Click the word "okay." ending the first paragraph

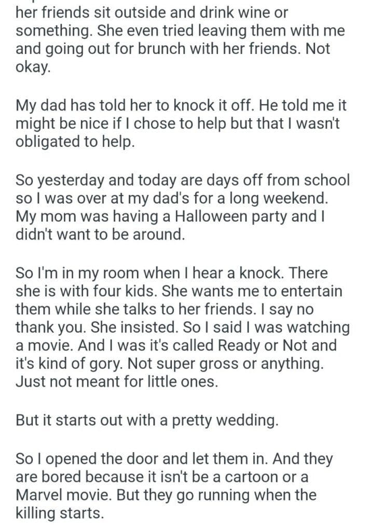(34, 68)
